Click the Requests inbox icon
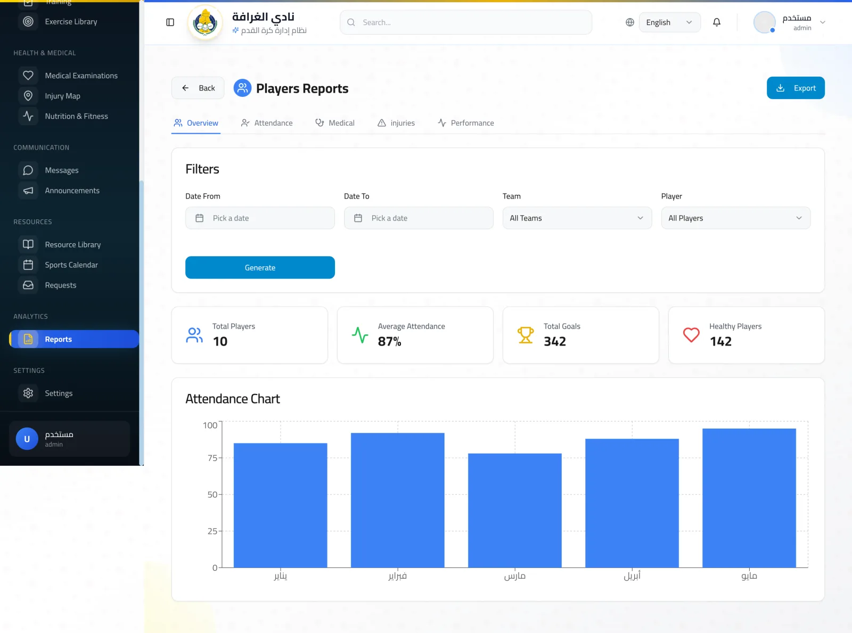 click(28, 285)
